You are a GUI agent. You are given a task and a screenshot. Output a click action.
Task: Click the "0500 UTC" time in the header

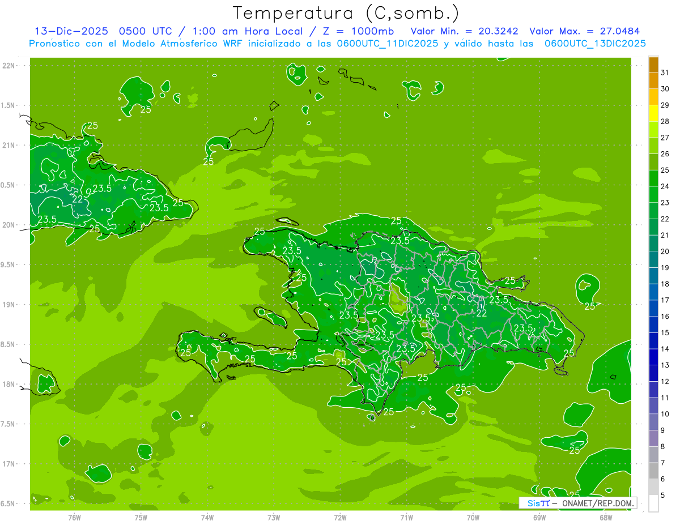click(x=145, y=31)
